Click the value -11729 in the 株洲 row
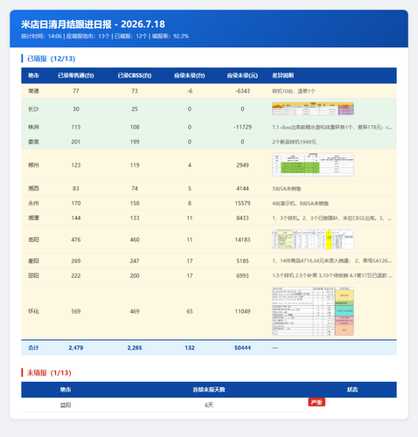 point(242,127)
